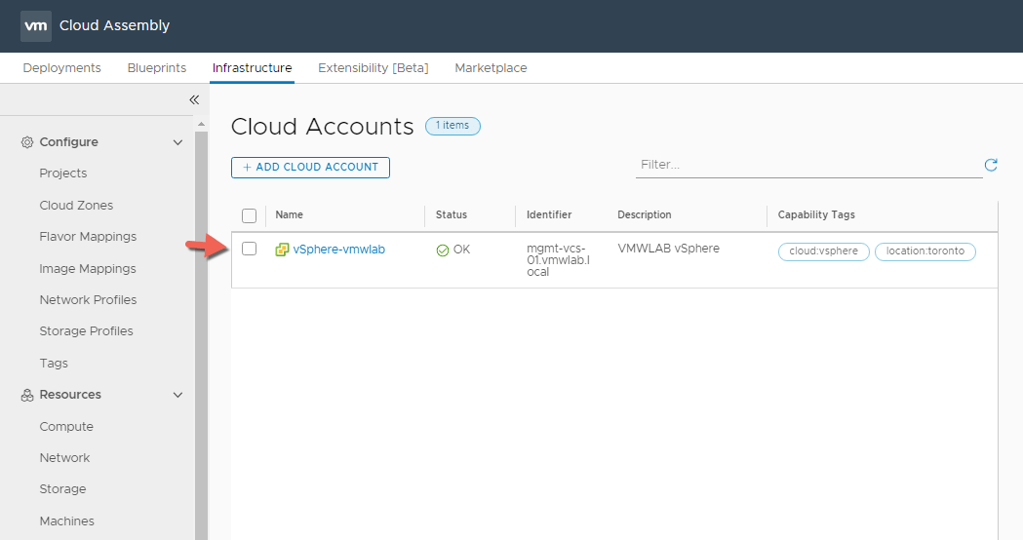Click the Filter input field
This screenshot has height=540, width=1023.
(807, 165)
